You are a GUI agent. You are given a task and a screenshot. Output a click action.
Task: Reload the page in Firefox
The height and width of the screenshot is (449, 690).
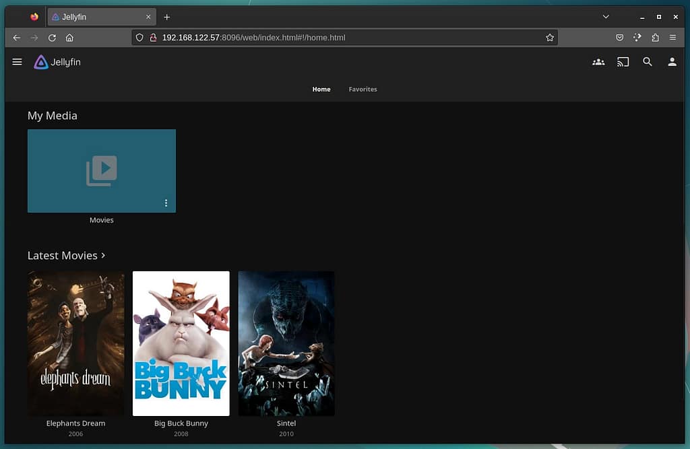[52, 38]
